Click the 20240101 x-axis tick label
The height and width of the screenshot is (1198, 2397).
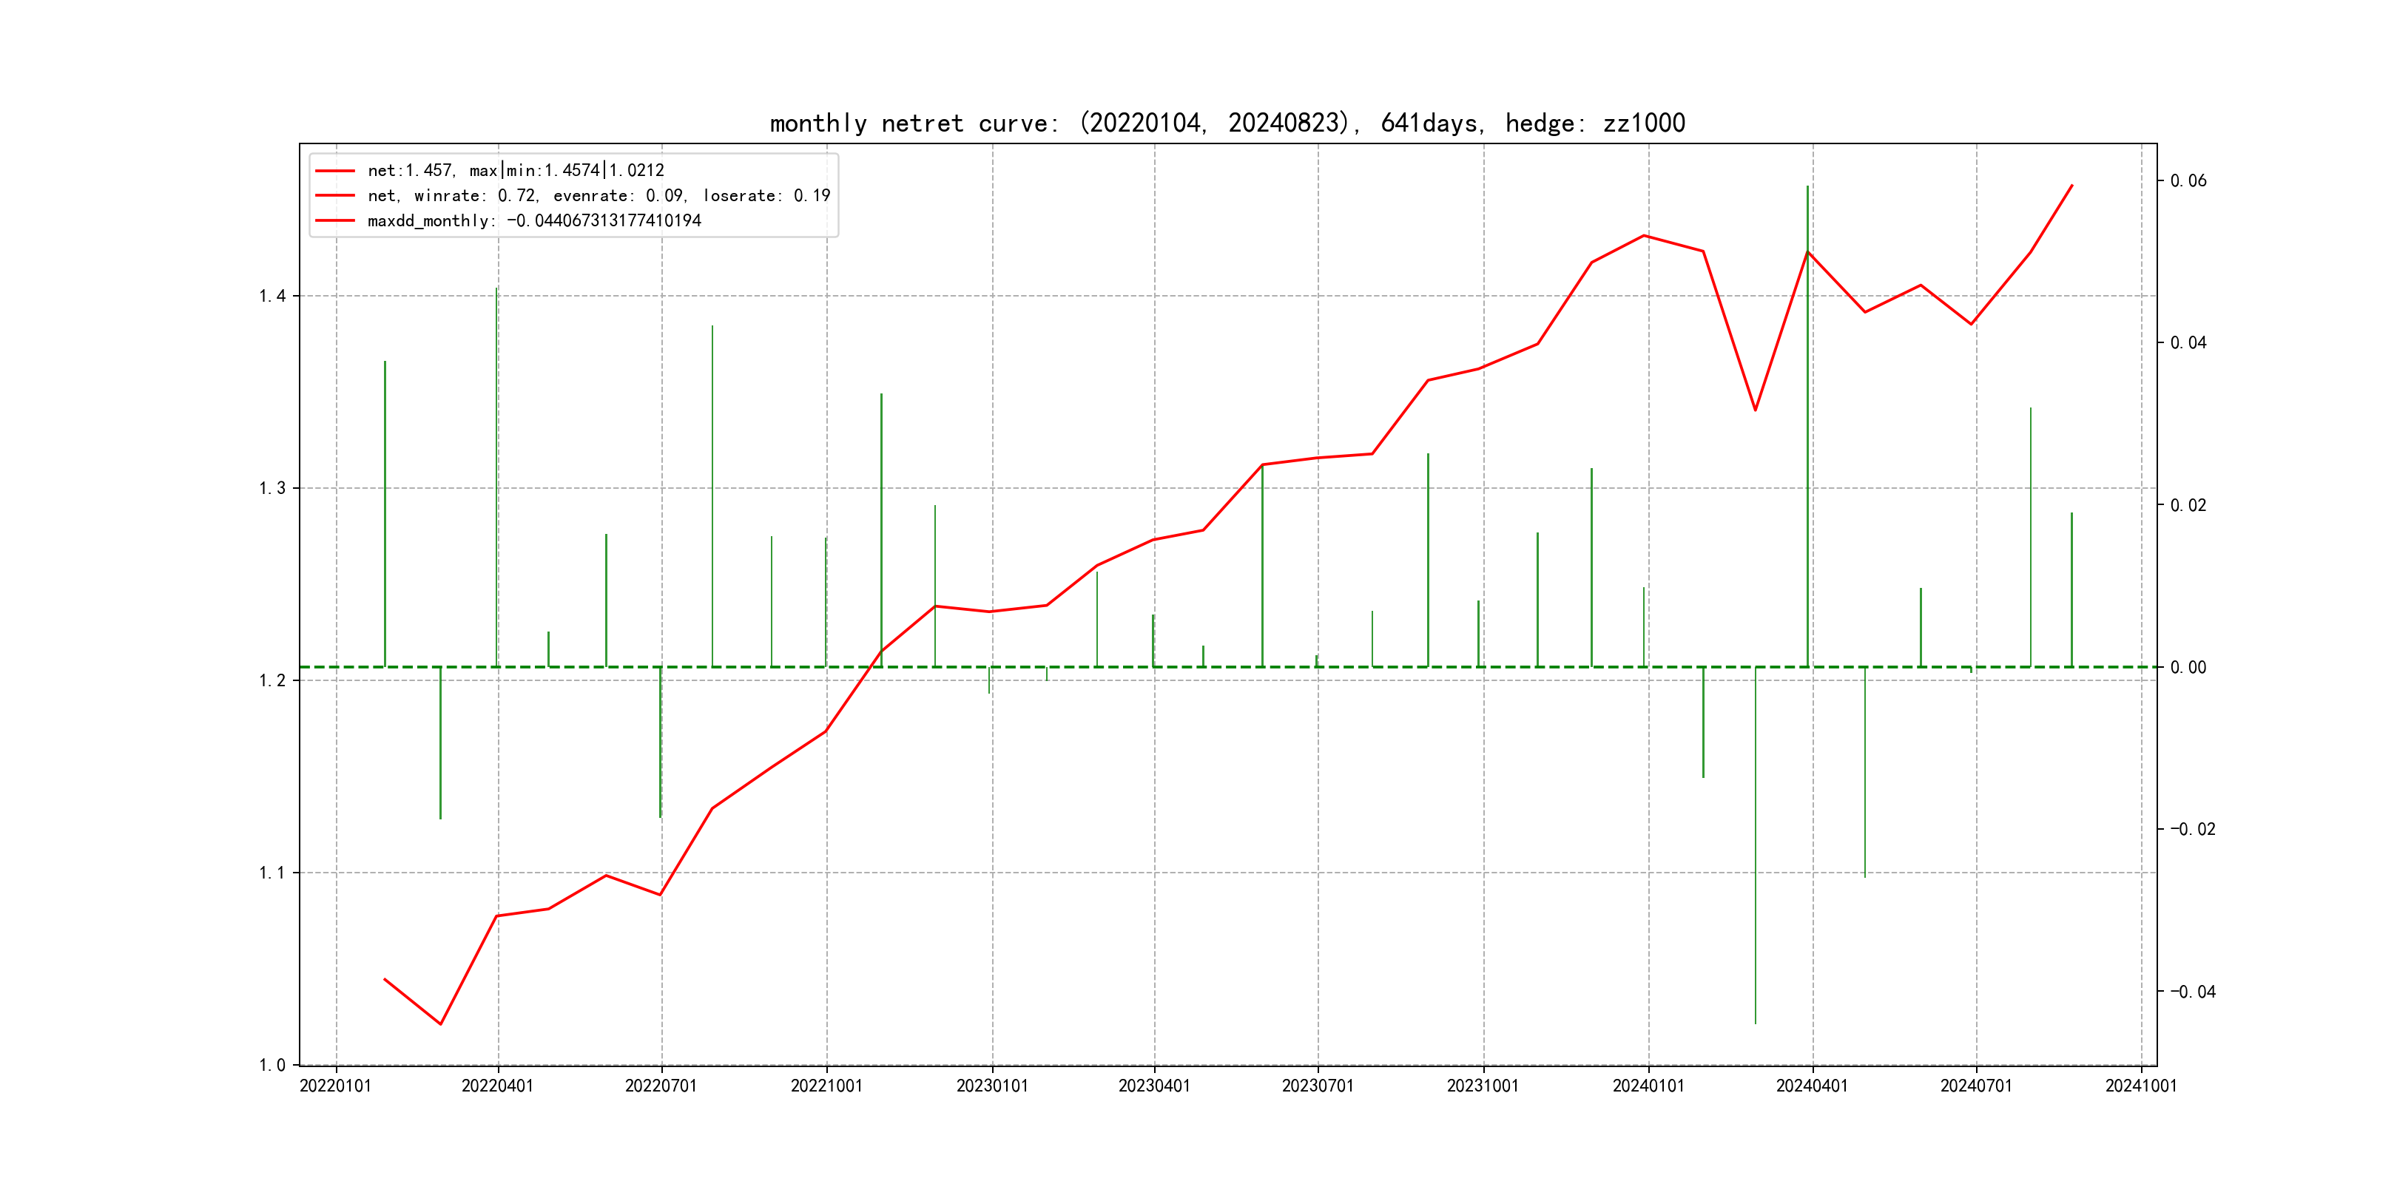[1648, 1086]
